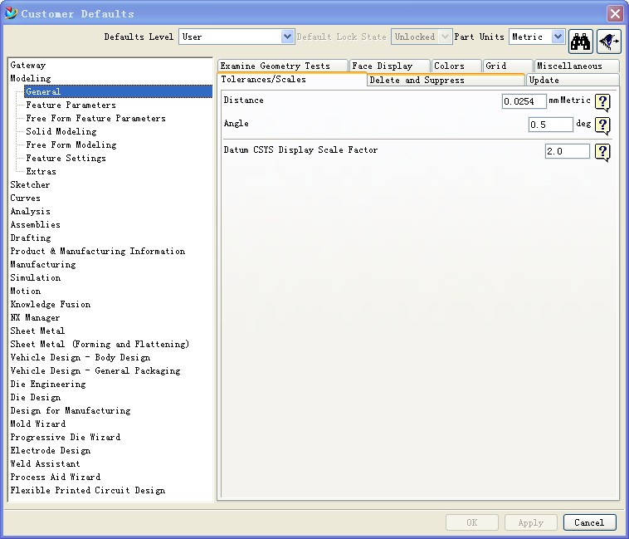Select Motion category
The width and height of the screenshot is (629, 539).
click(x=26, y=291)
